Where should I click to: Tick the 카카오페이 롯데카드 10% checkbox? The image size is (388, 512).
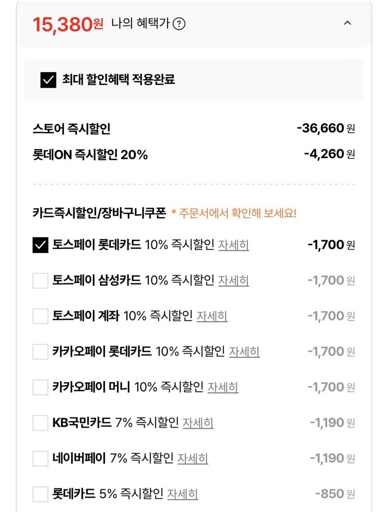41,352
